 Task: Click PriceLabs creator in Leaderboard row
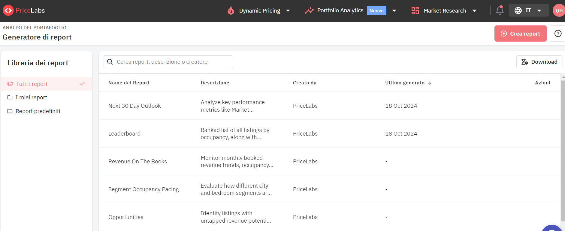(305, 134)
